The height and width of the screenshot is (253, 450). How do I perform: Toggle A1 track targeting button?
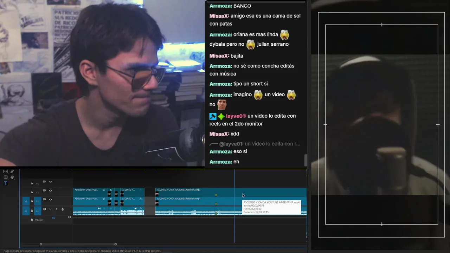coord(38,211)
